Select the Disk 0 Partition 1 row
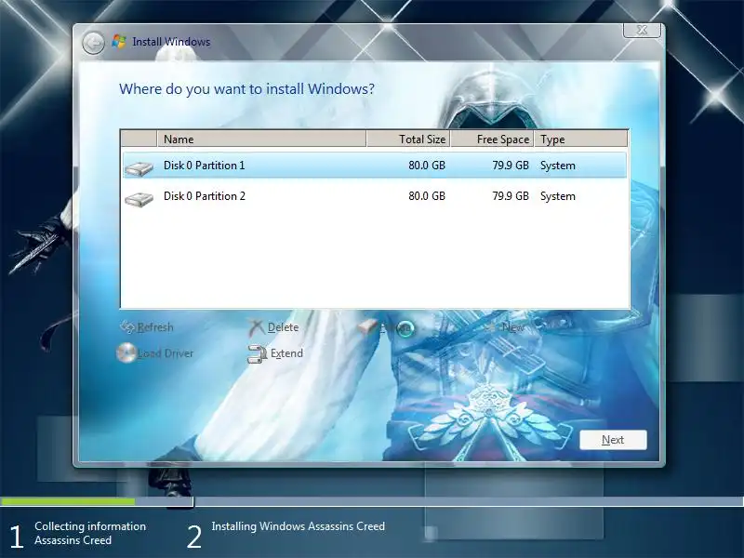The height and width of the screenshot is (558, 744). click(375, 166)
